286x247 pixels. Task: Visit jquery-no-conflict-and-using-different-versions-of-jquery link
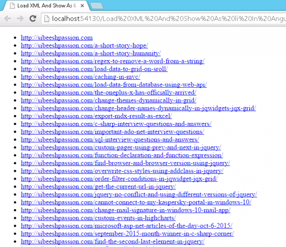[139, 195]
